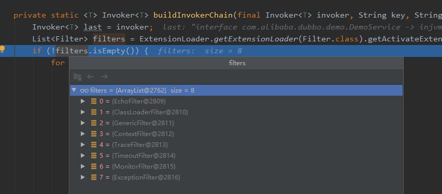
Task: Click getExtensionLoader method call in code
Action: point(255,39)
